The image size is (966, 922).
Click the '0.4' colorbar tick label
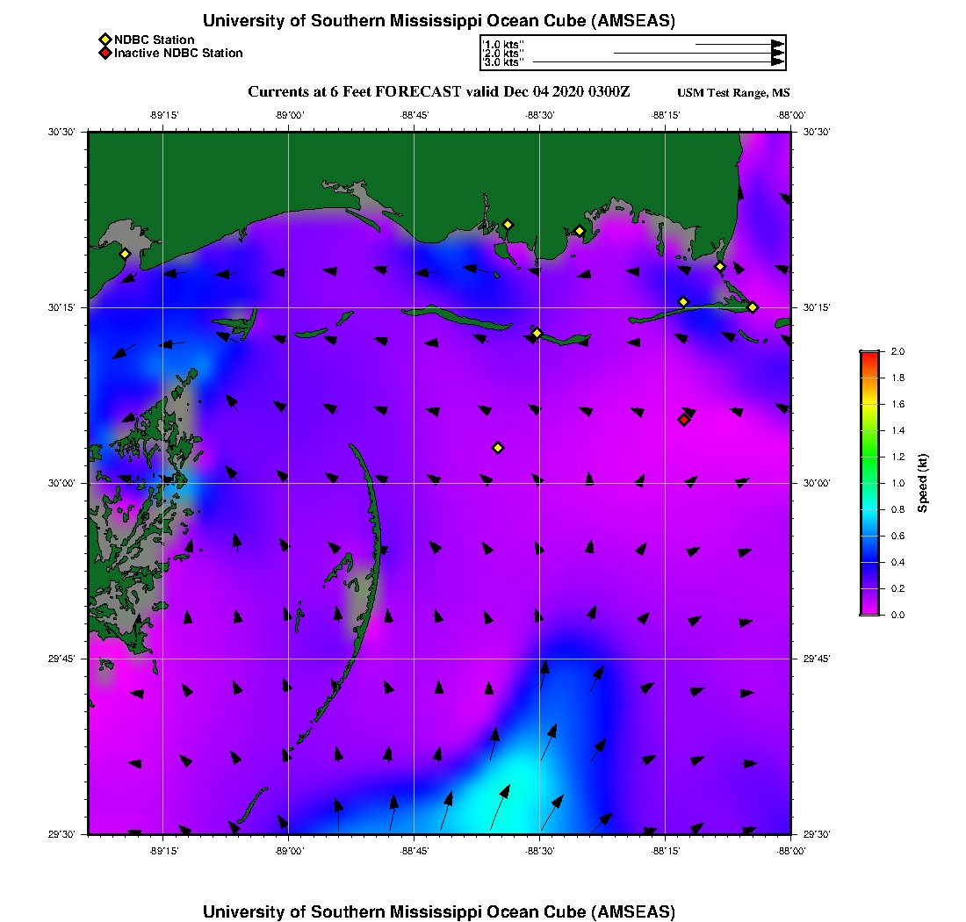898,562
